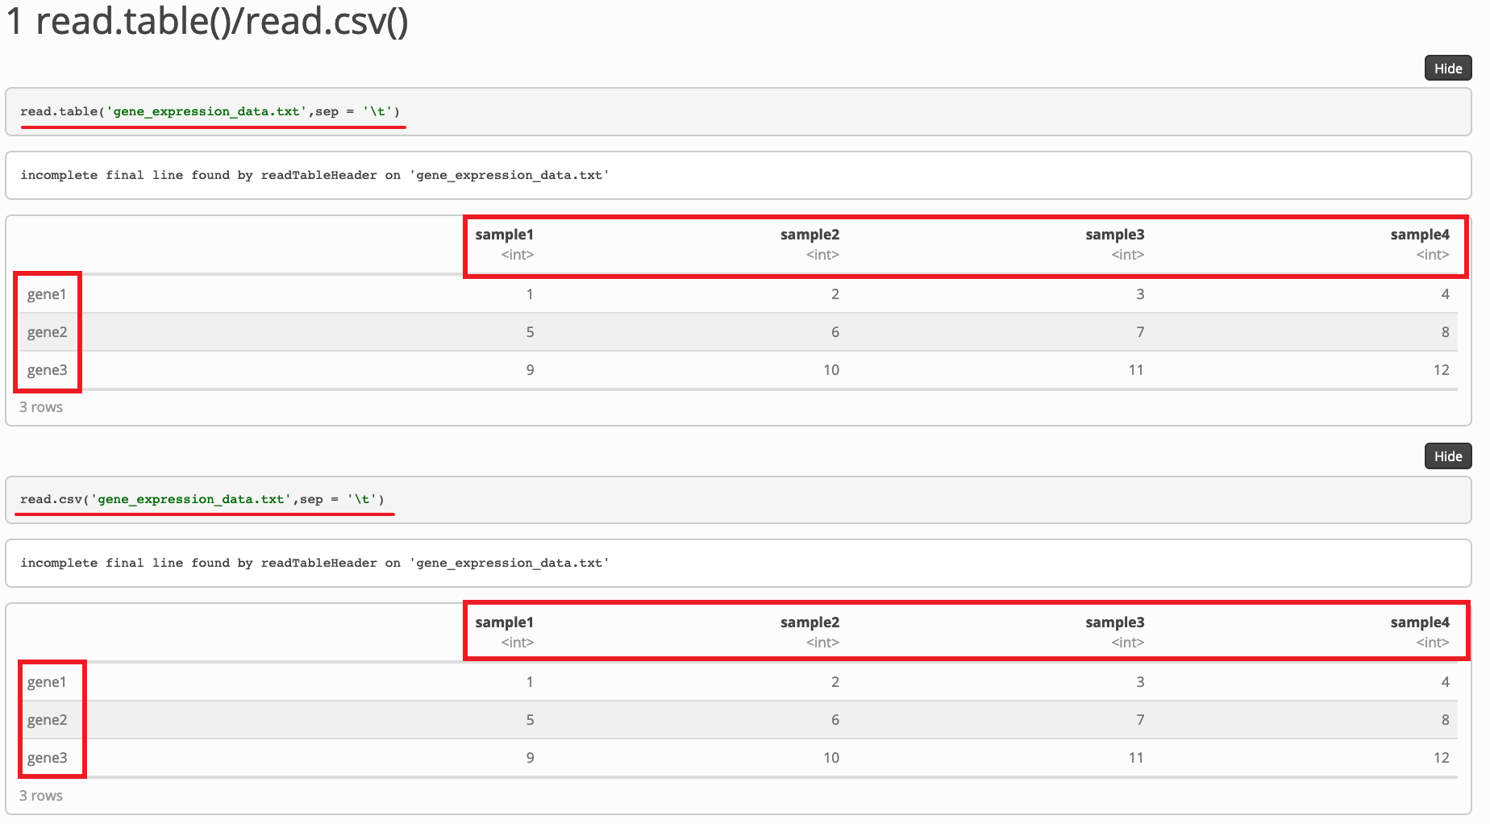Image resolution: width=1490 pixels, height=824 pixels.
Task: Select the sample4 column header in second table
Action: point(1421,622)
